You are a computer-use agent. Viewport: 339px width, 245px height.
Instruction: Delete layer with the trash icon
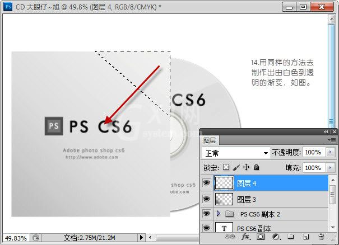click(321, 237)
